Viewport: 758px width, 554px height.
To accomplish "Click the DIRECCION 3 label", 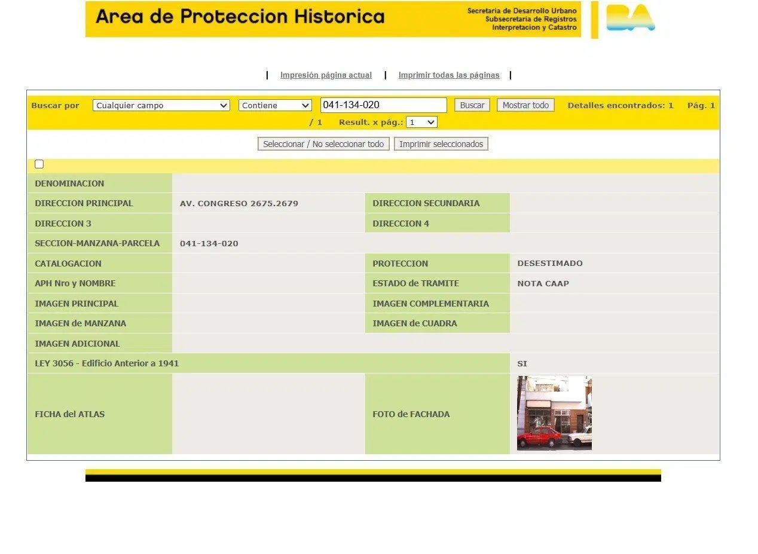I will coord(63,224).
